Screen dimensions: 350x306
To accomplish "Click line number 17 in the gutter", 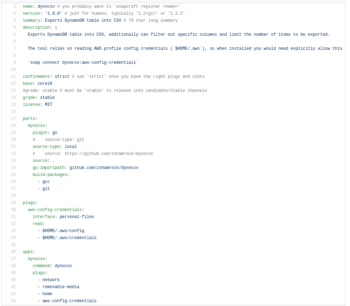I will (13, 118).
